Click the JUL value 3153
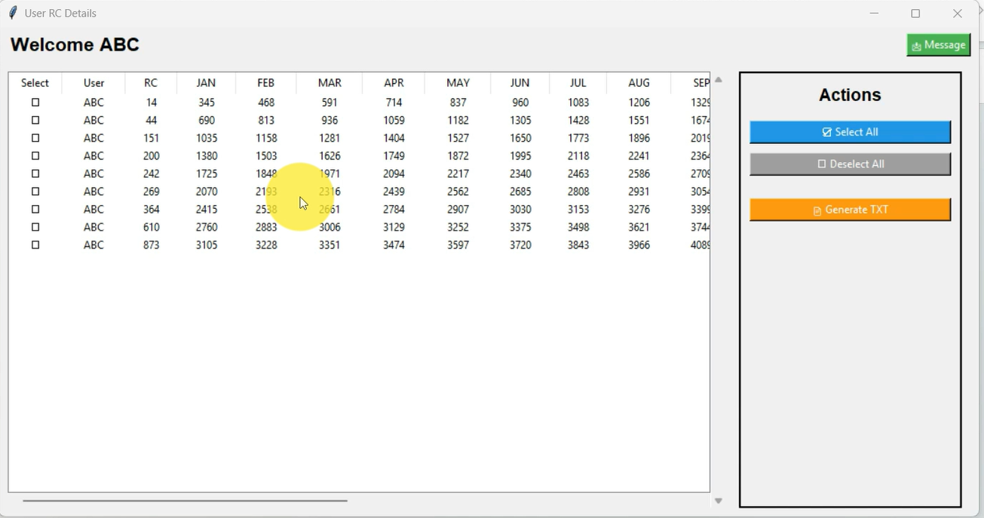 tap(578, 210)
